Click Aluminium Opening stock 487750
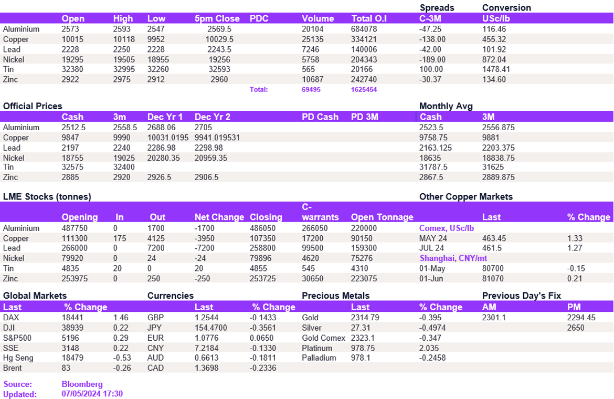The width and height of the screenshot is (614, 399). click(x=75, y=228)
